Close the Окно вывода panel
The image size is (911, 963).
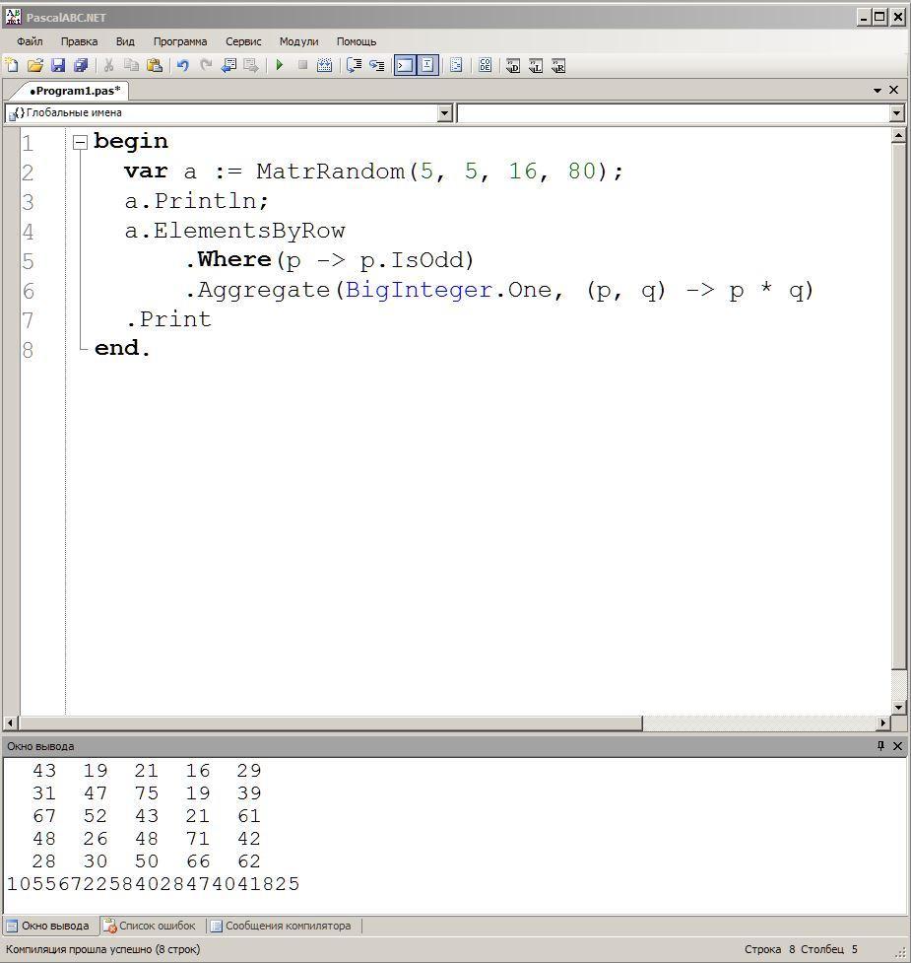coord(897,746)
